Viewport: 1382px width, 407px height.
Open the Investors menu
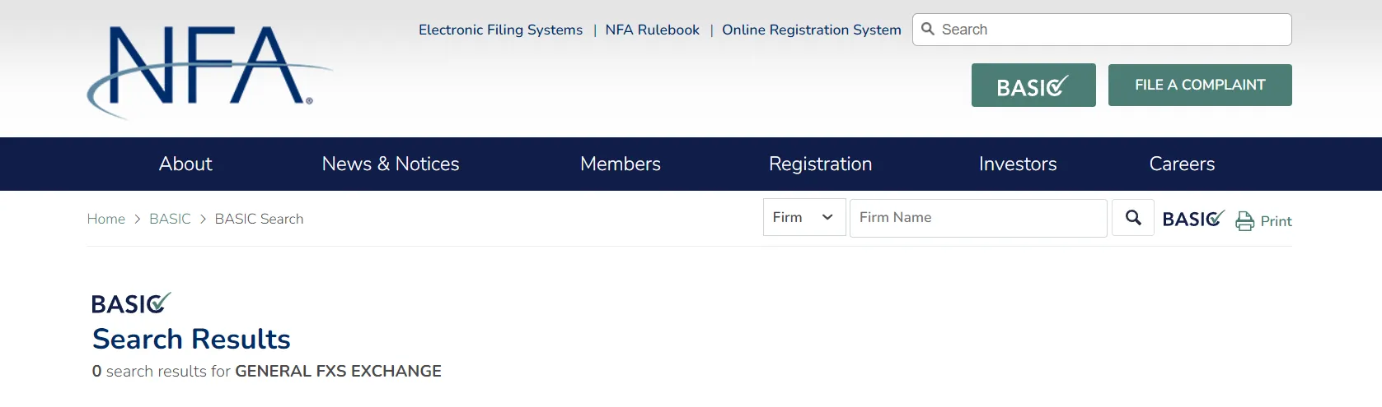point(1018,164)
